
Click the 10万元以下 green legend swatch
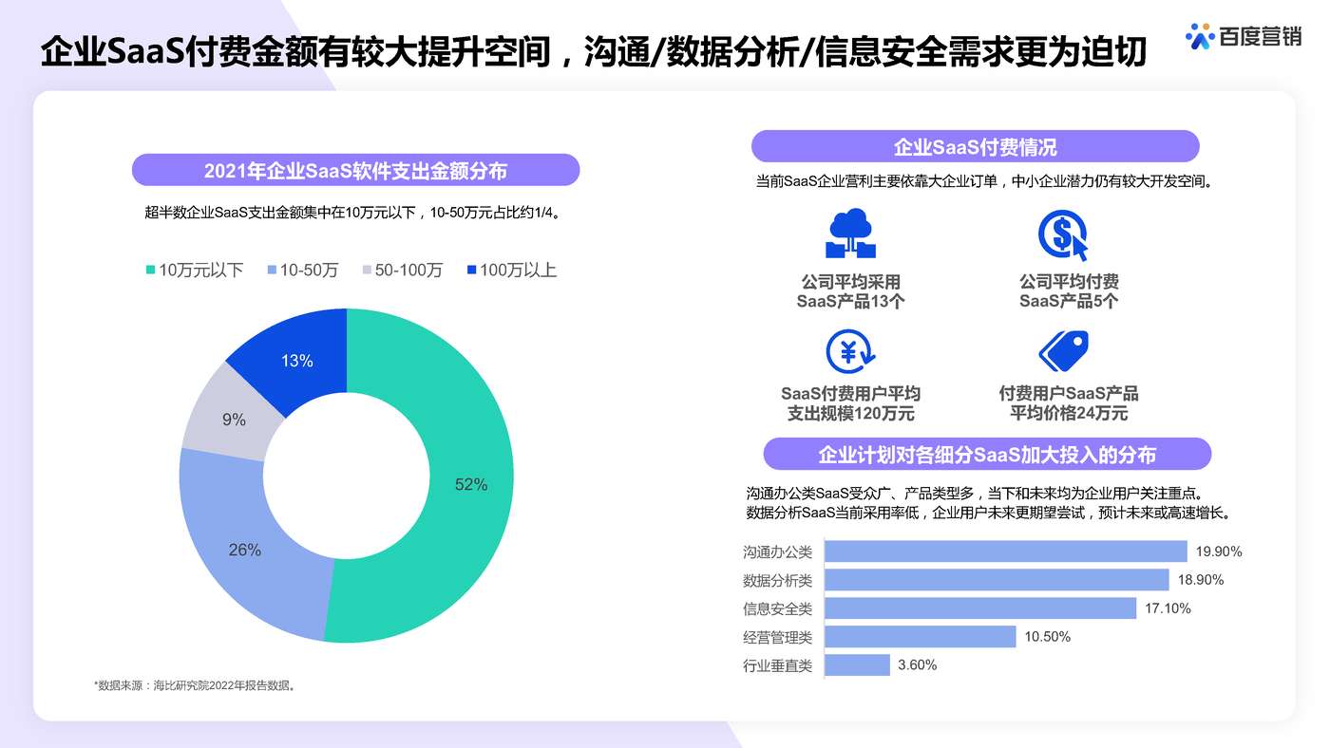[x=150, y=271]
